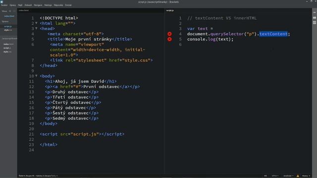Click querySelector in script.js line 4

click(227, 34)
